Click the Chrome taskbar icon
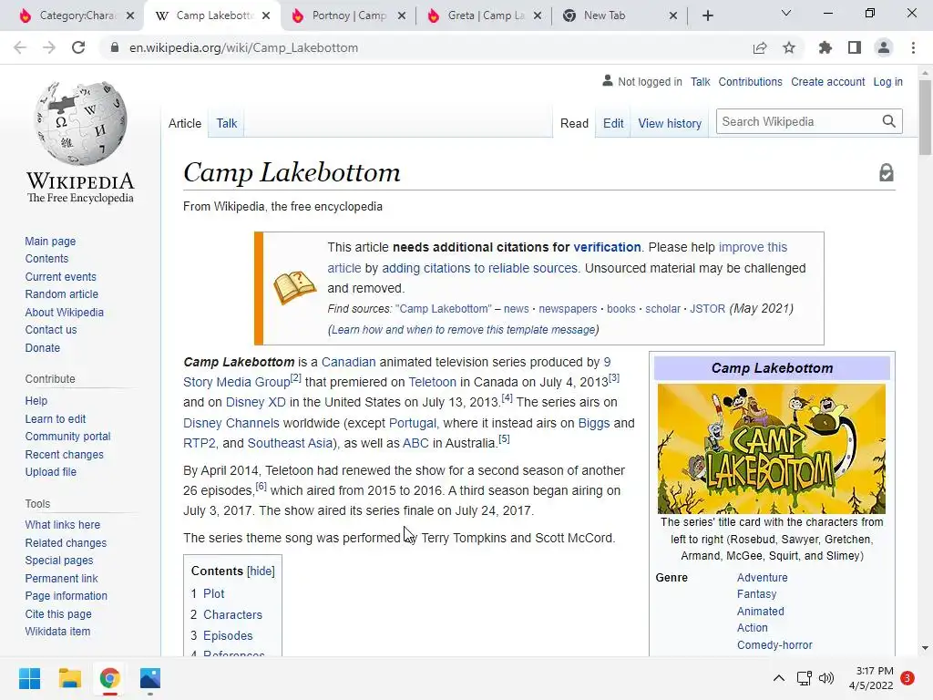The height and width of the screenshot is (700, 933). click(109, 678)
